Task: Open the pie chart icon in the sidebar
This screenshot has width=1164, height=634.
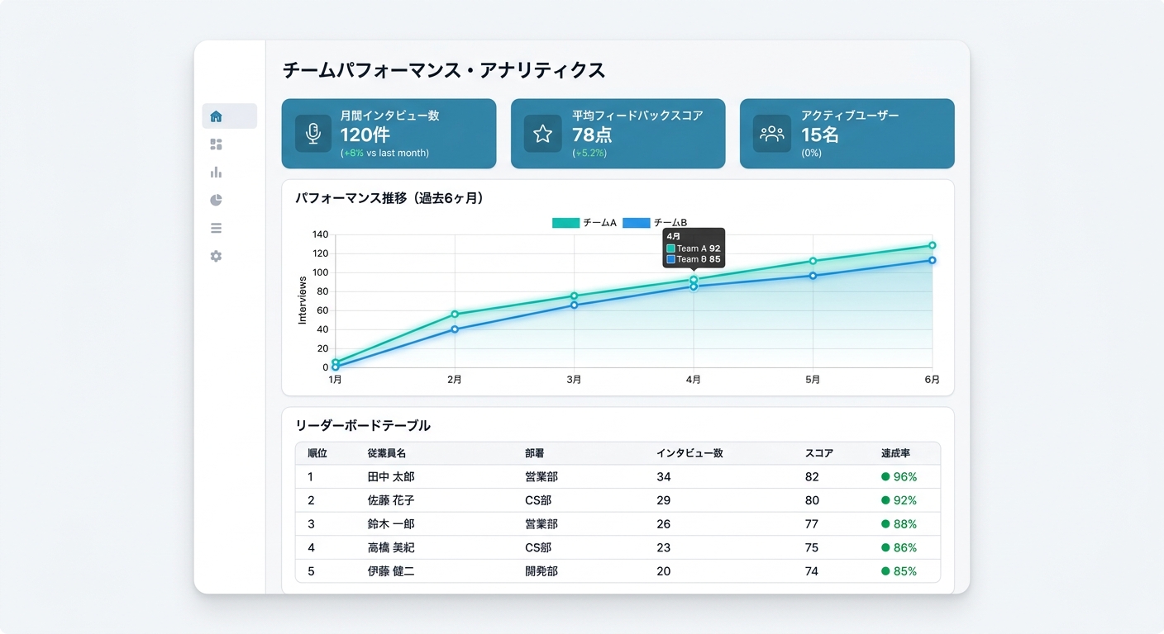Action: point(216,200)
